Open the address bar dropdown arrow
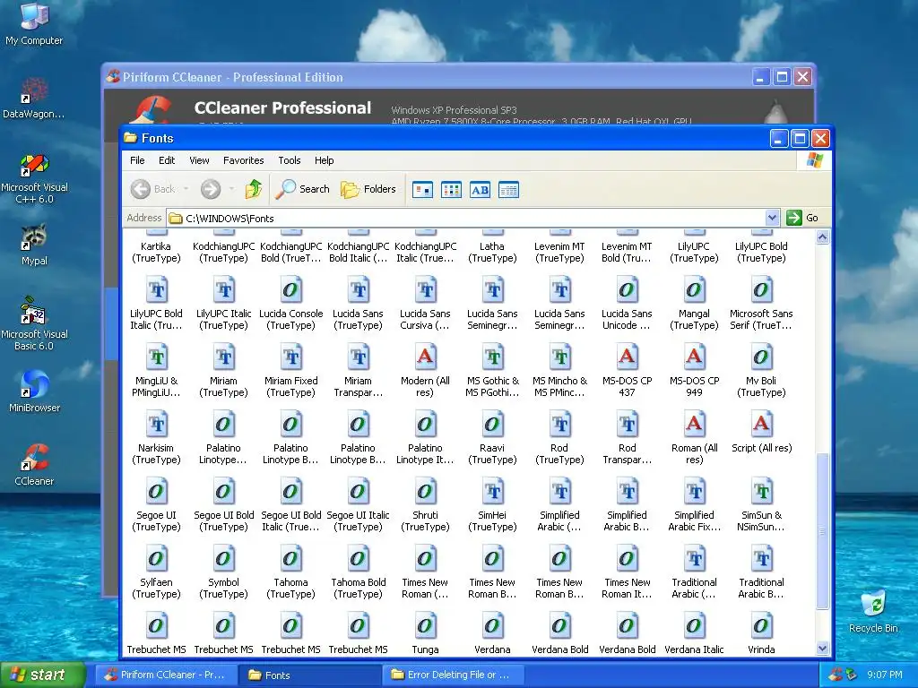The image size is (918, 688). pos(772,218)
